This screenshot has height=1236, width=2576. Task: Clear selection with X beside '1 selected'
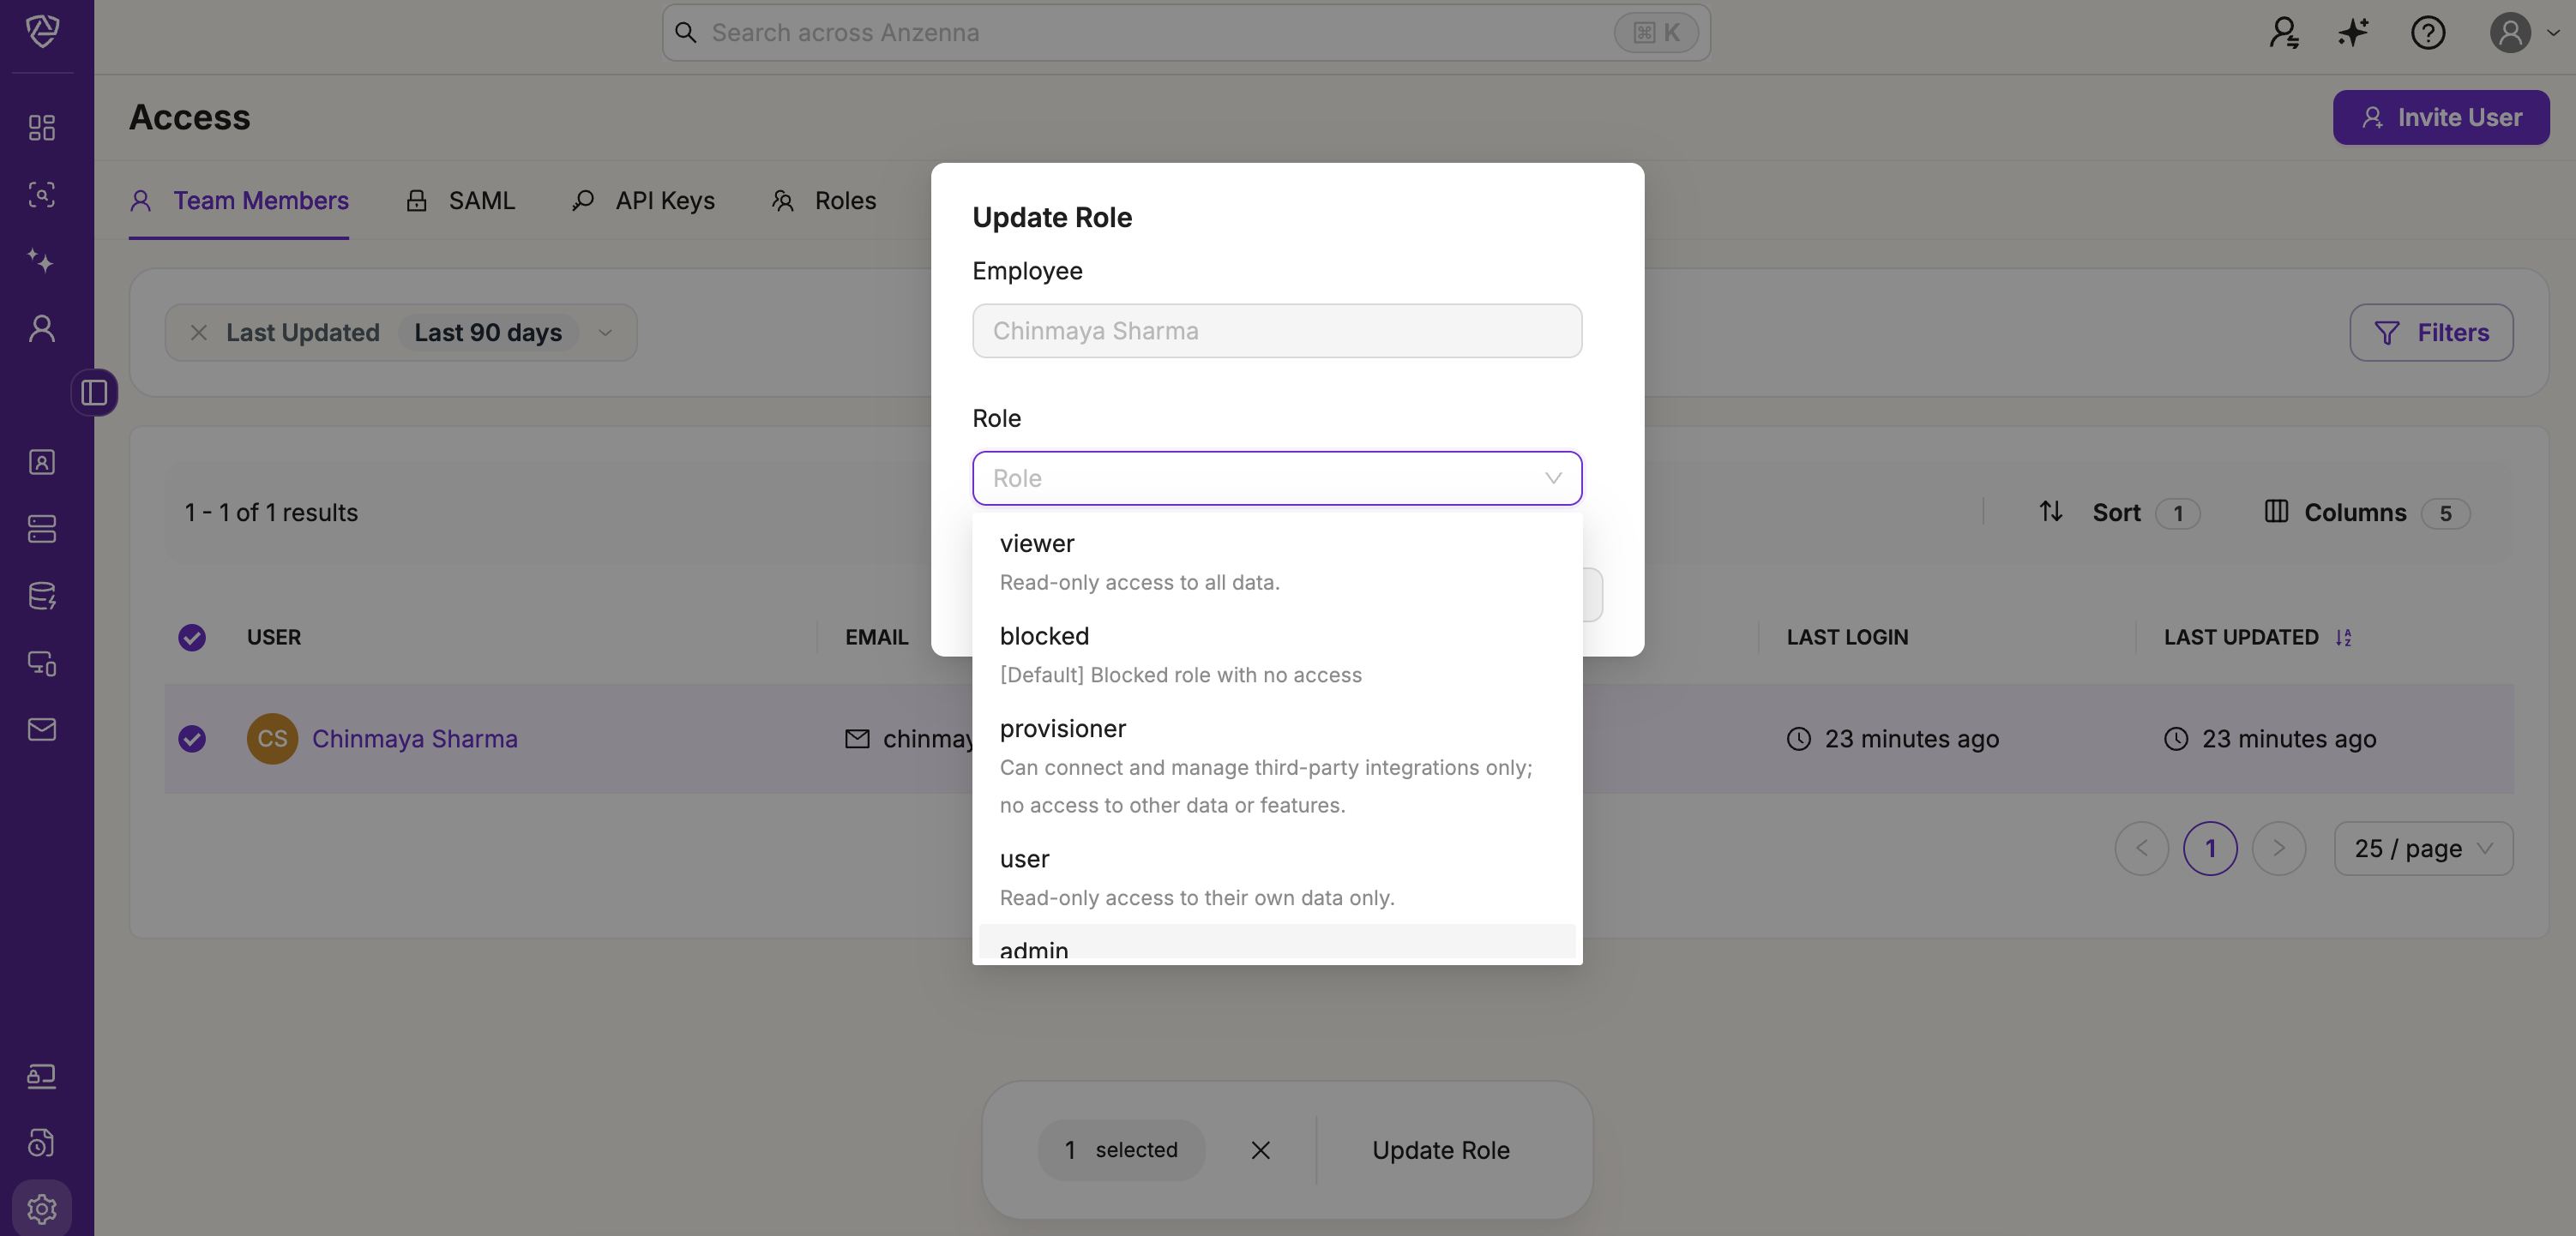[x=1260, y=1150]
